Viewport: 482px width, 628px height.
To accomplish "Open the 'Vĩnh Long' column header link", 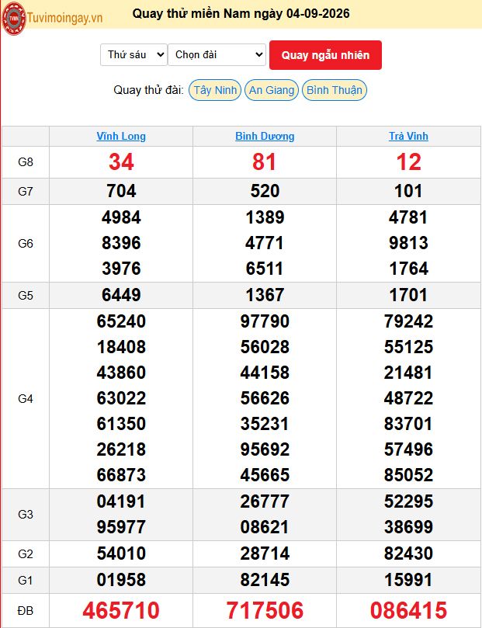I will pyautogui.click(x=121, y=136).
